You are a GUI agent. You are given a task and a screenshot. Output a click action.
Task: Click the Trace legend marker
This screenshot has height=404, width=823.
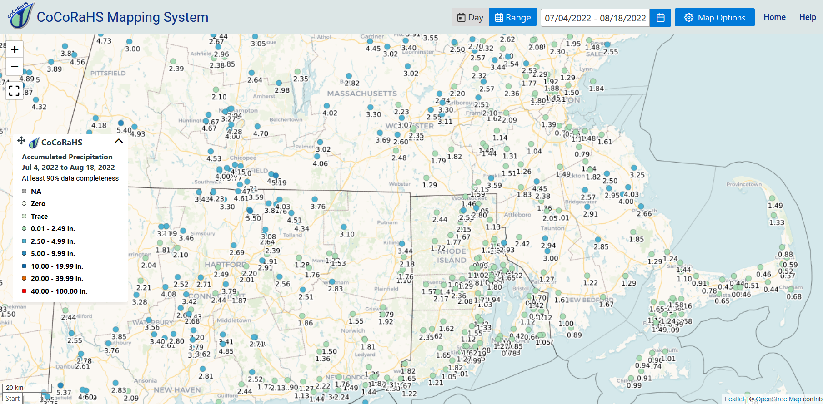[x=24, y=216]
